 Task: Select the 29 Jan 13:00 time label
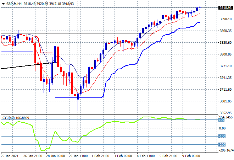[78, 156]
